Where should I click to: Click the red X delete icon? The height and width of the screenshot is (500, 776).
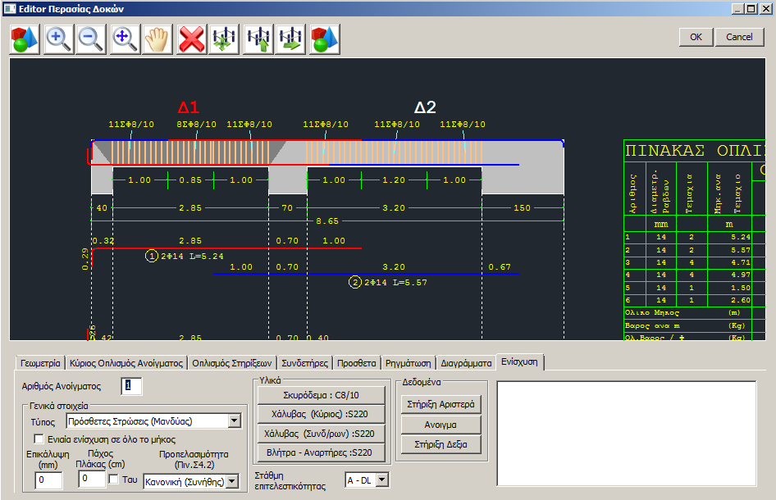191,39
